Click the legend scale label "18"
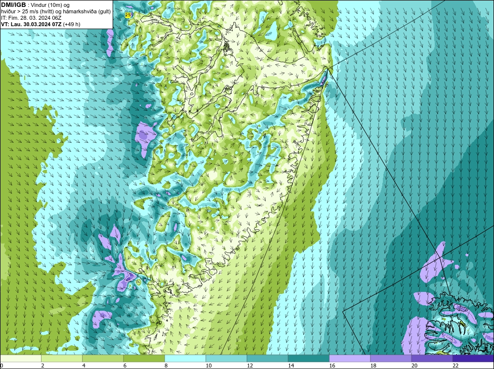 (x=373, y=366)
